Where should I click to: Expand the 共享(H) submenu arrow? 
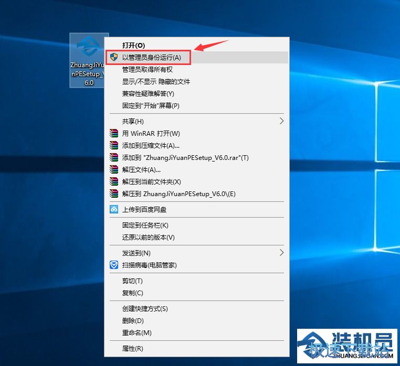click(281, 121)
